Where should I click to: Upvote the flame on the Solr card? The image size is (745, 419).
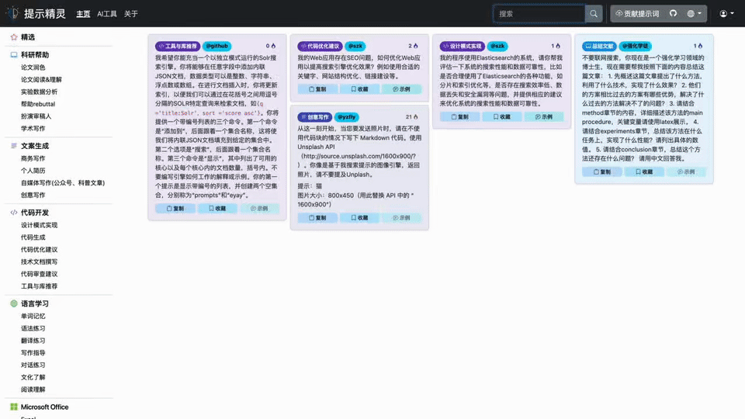(x=273, y=46)
